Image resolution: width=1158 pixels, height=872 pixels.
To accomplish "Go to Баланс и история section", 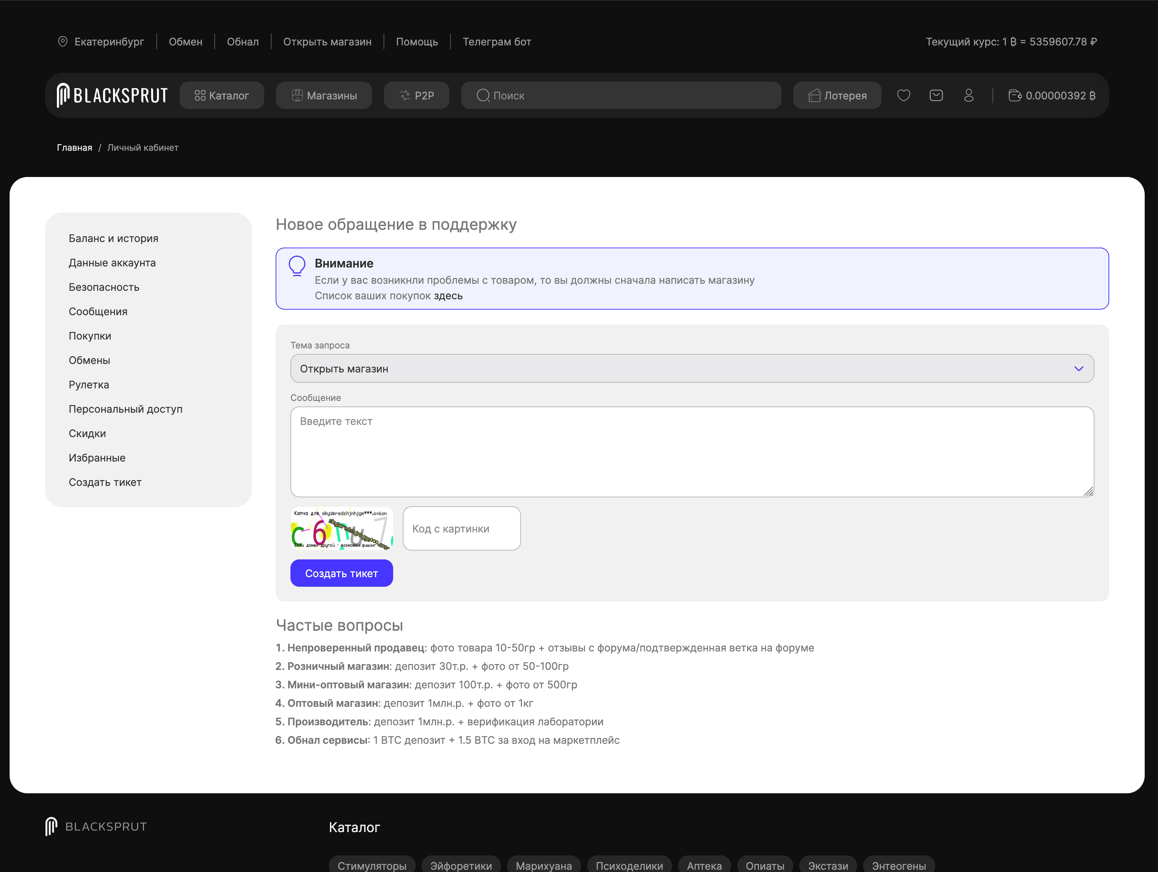I will coord(113,238).
